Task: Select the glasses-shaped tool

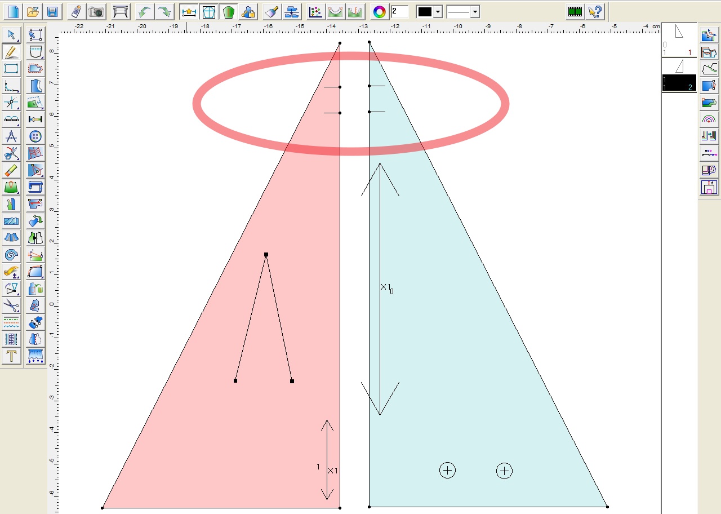Action: [x=11, y=119]
